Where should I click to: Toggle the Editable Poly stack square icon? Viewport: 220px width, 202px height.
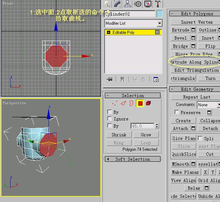click(x=157, y=32)
